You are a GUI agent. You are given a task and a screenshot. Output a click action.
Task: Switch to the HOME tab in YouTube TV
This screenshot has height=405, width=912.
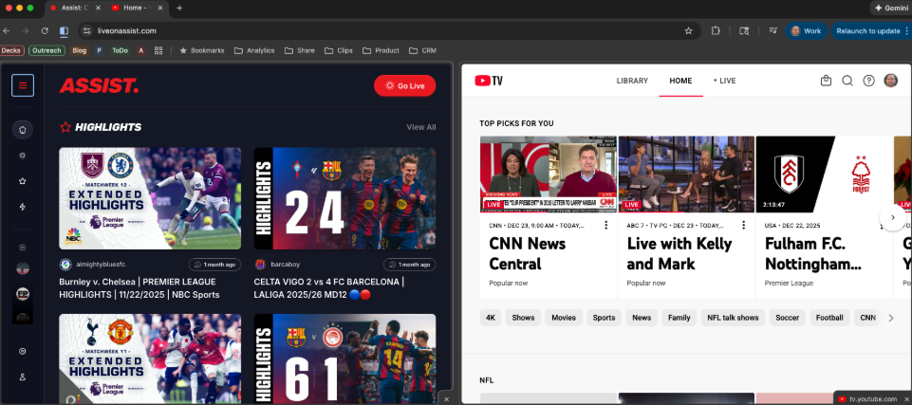680,81
